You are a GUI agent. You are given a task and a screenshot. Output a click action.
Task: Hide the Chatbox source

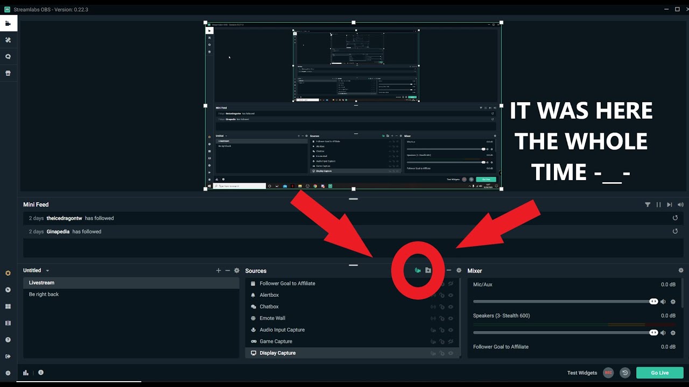[451, 307]
